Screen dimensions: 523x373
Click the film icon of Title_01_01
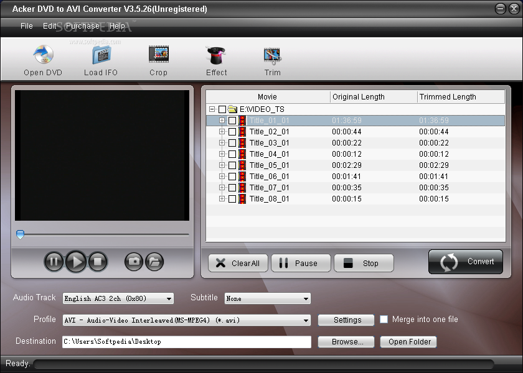242,121
